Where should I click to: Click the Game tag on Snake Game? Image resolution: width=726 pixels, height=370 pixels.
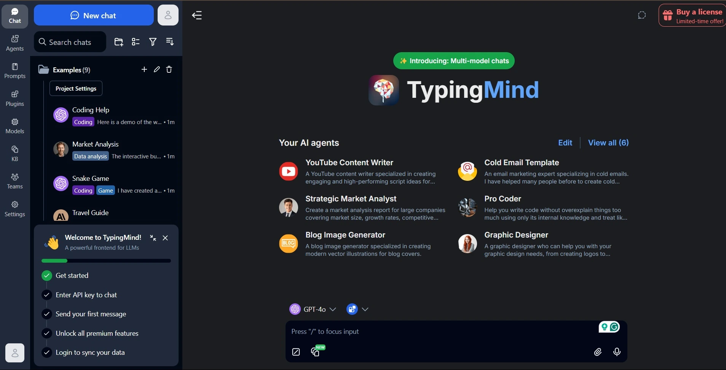(105, 190)
